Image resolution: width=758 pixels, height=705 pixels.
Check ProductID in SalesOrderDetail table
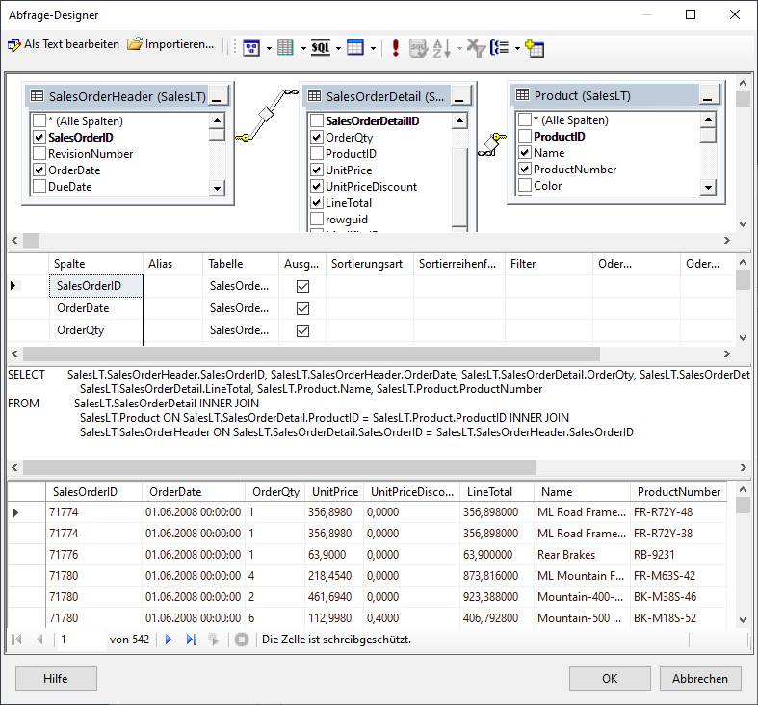click(317, 154)
